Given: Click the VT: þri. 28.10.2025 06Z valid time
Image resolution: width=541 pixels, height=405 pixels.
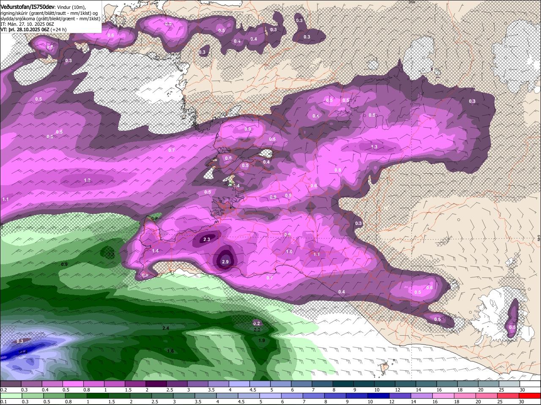Looking at the screenshot, I should 25,30.
